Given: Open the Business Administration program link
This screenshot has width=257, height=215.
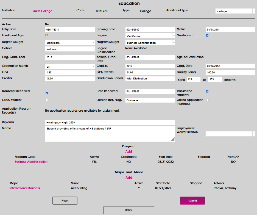Looking at the screenshot, I should [x=31, y=162].
